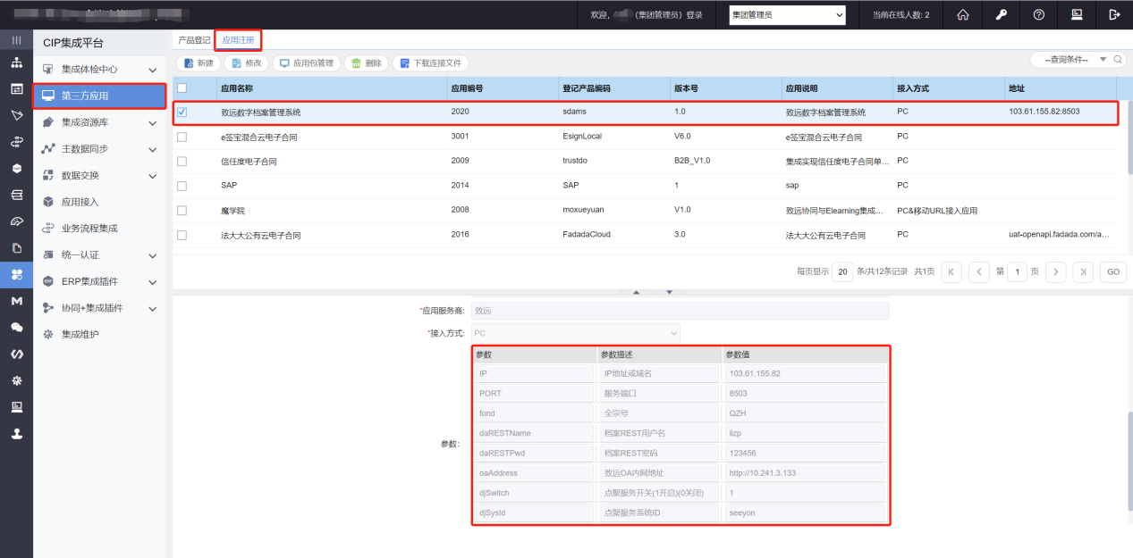The image size is (1133, 558).
Task: Click the hamburger menu icon in sidebar
Action: click(16, 40)
